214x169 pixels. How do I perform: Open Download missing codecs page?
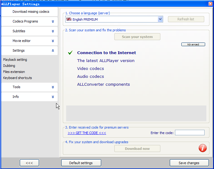click(x=30, y=12)
